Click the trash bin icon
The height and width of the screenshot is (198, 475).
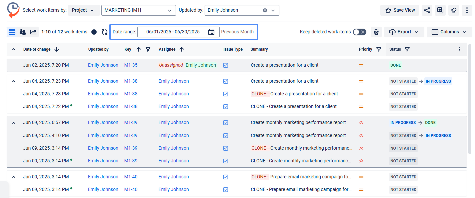(x=376, y=32)
